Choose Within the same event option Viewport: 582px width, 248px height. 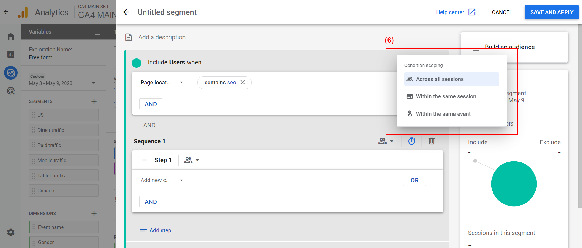(x=452, y=114)
